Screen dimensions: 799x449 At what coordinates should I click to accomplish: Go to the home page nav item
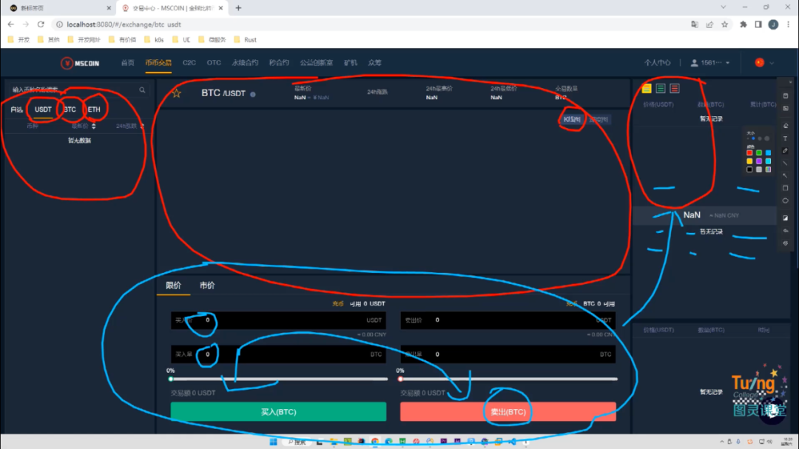(127, 63)
